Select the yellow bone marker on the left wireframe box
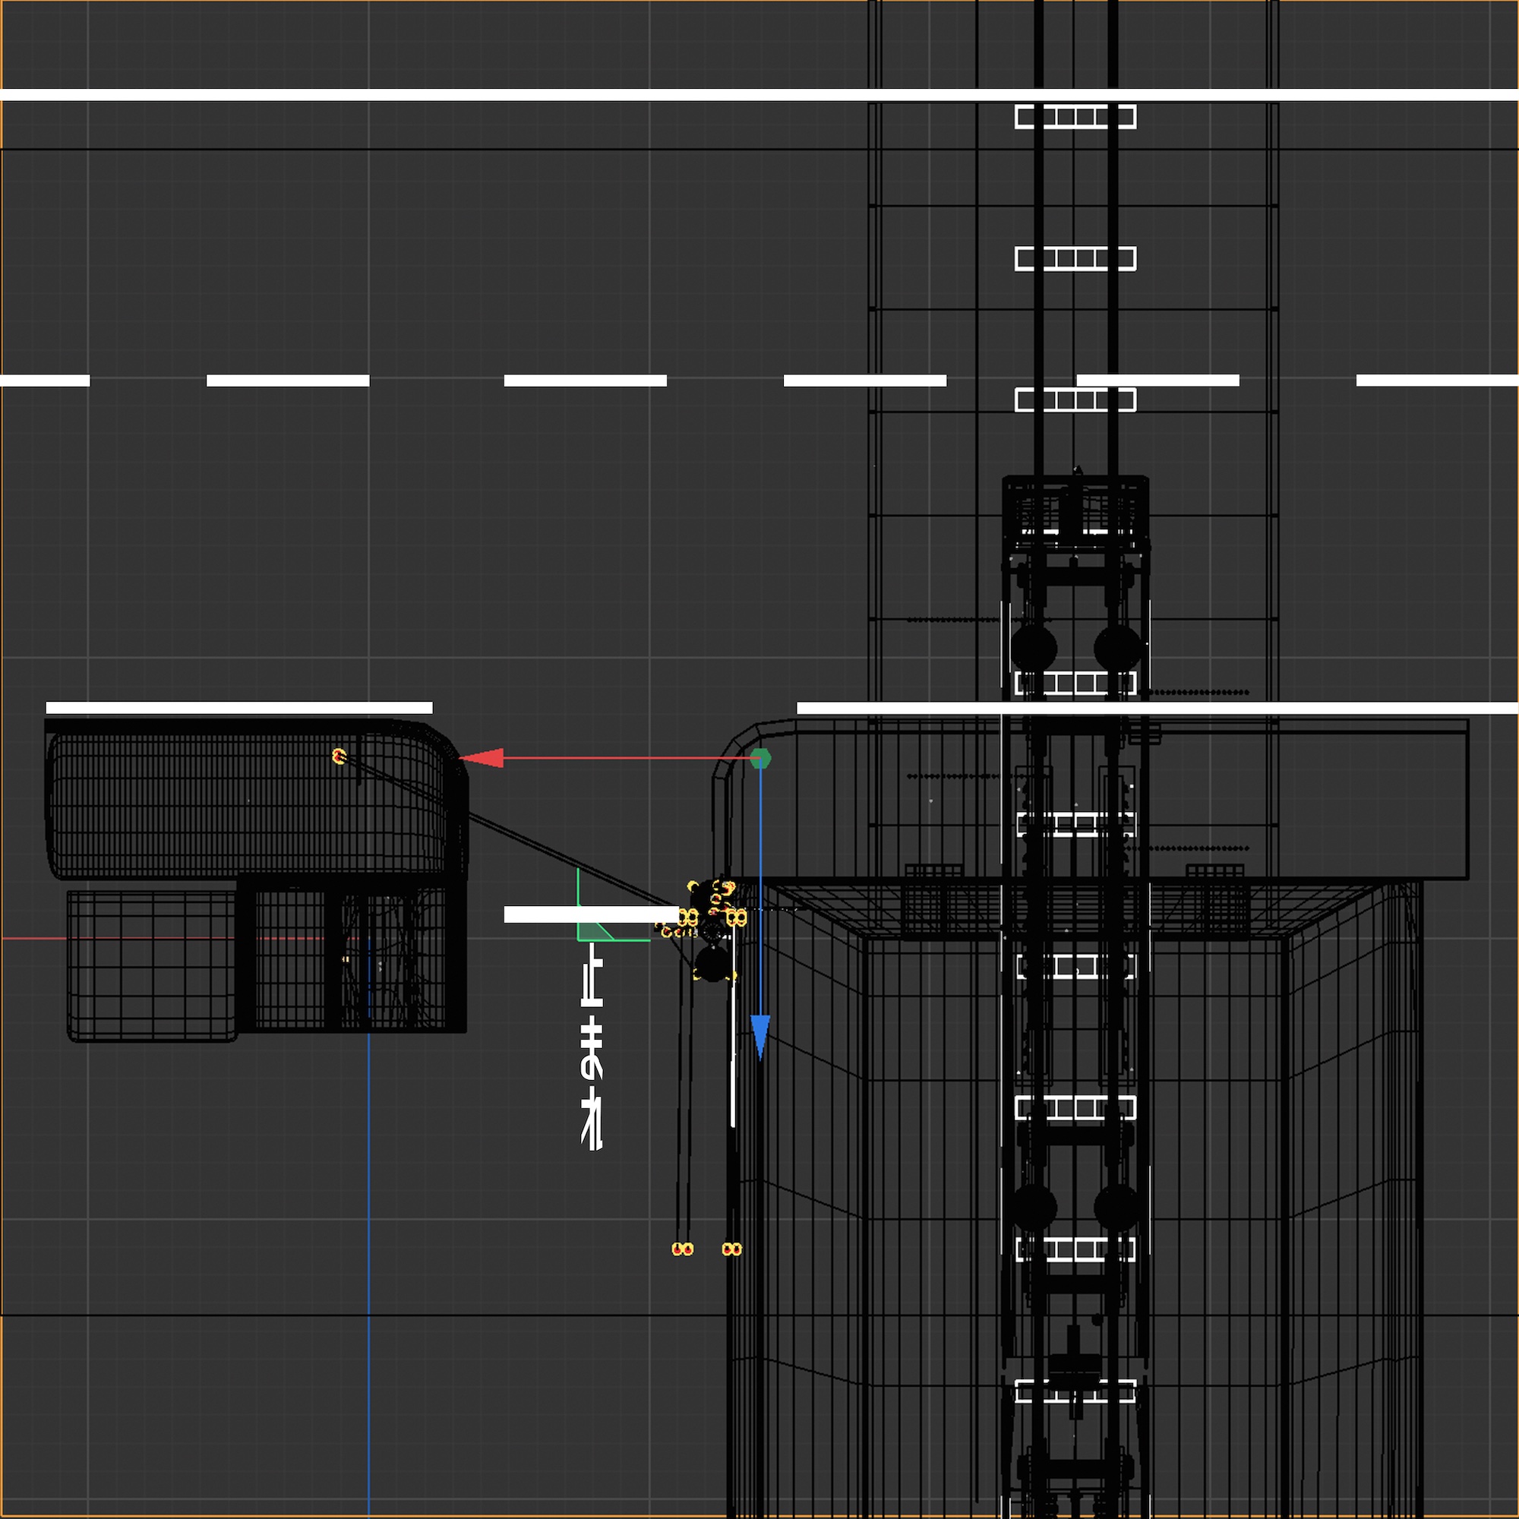1519x1519 pixels. (x=339, y=756)
